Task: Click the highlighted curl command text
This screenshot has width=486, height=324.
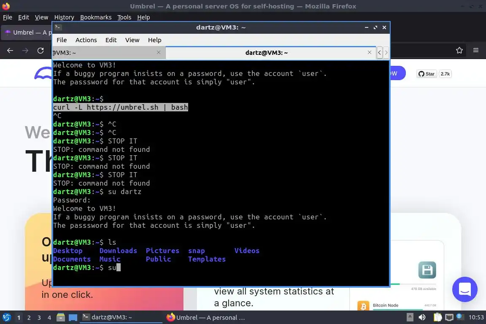Action: click(x=120, y=107)
